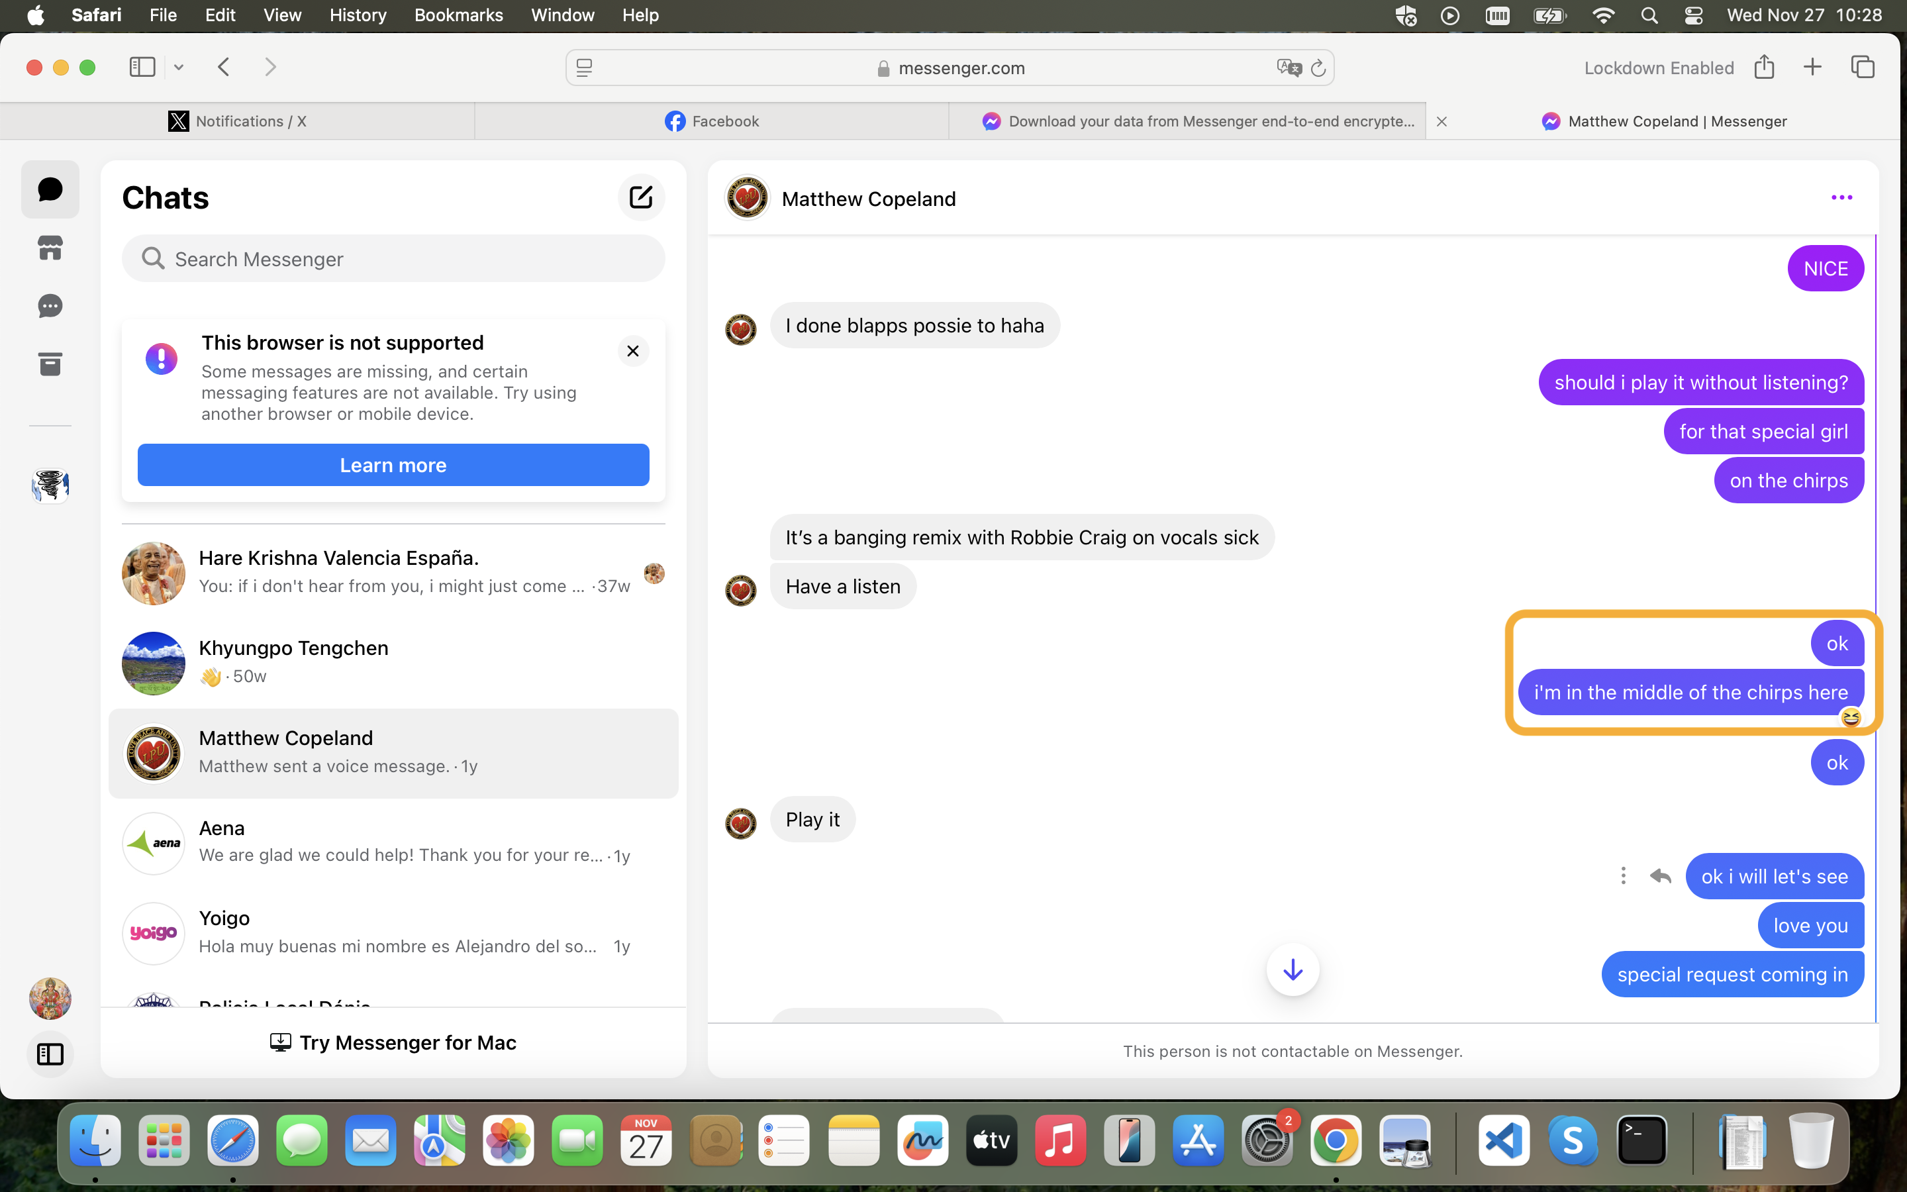Select the Matthew Copeland chat row

click(393, 753)
